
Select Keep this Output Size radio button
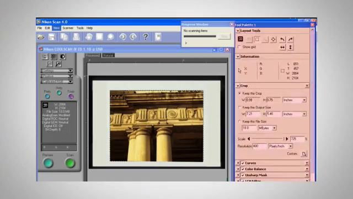(239, 107)
